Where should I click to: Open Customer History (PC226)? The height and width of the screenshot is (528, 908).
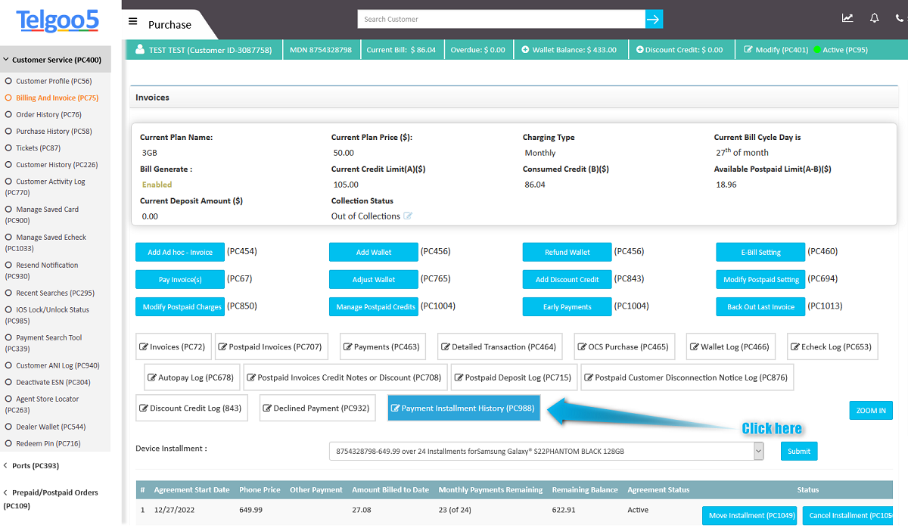tap(57, 165)
